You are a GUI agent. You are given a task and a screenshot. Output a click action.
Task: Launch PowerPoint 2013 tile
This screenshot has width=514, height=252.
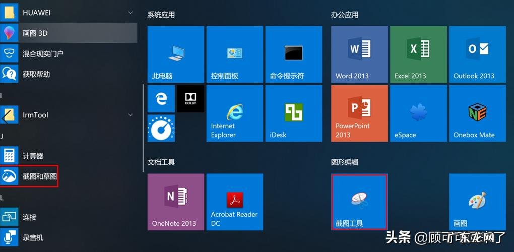pyautogui.click(x=359, y=113)
